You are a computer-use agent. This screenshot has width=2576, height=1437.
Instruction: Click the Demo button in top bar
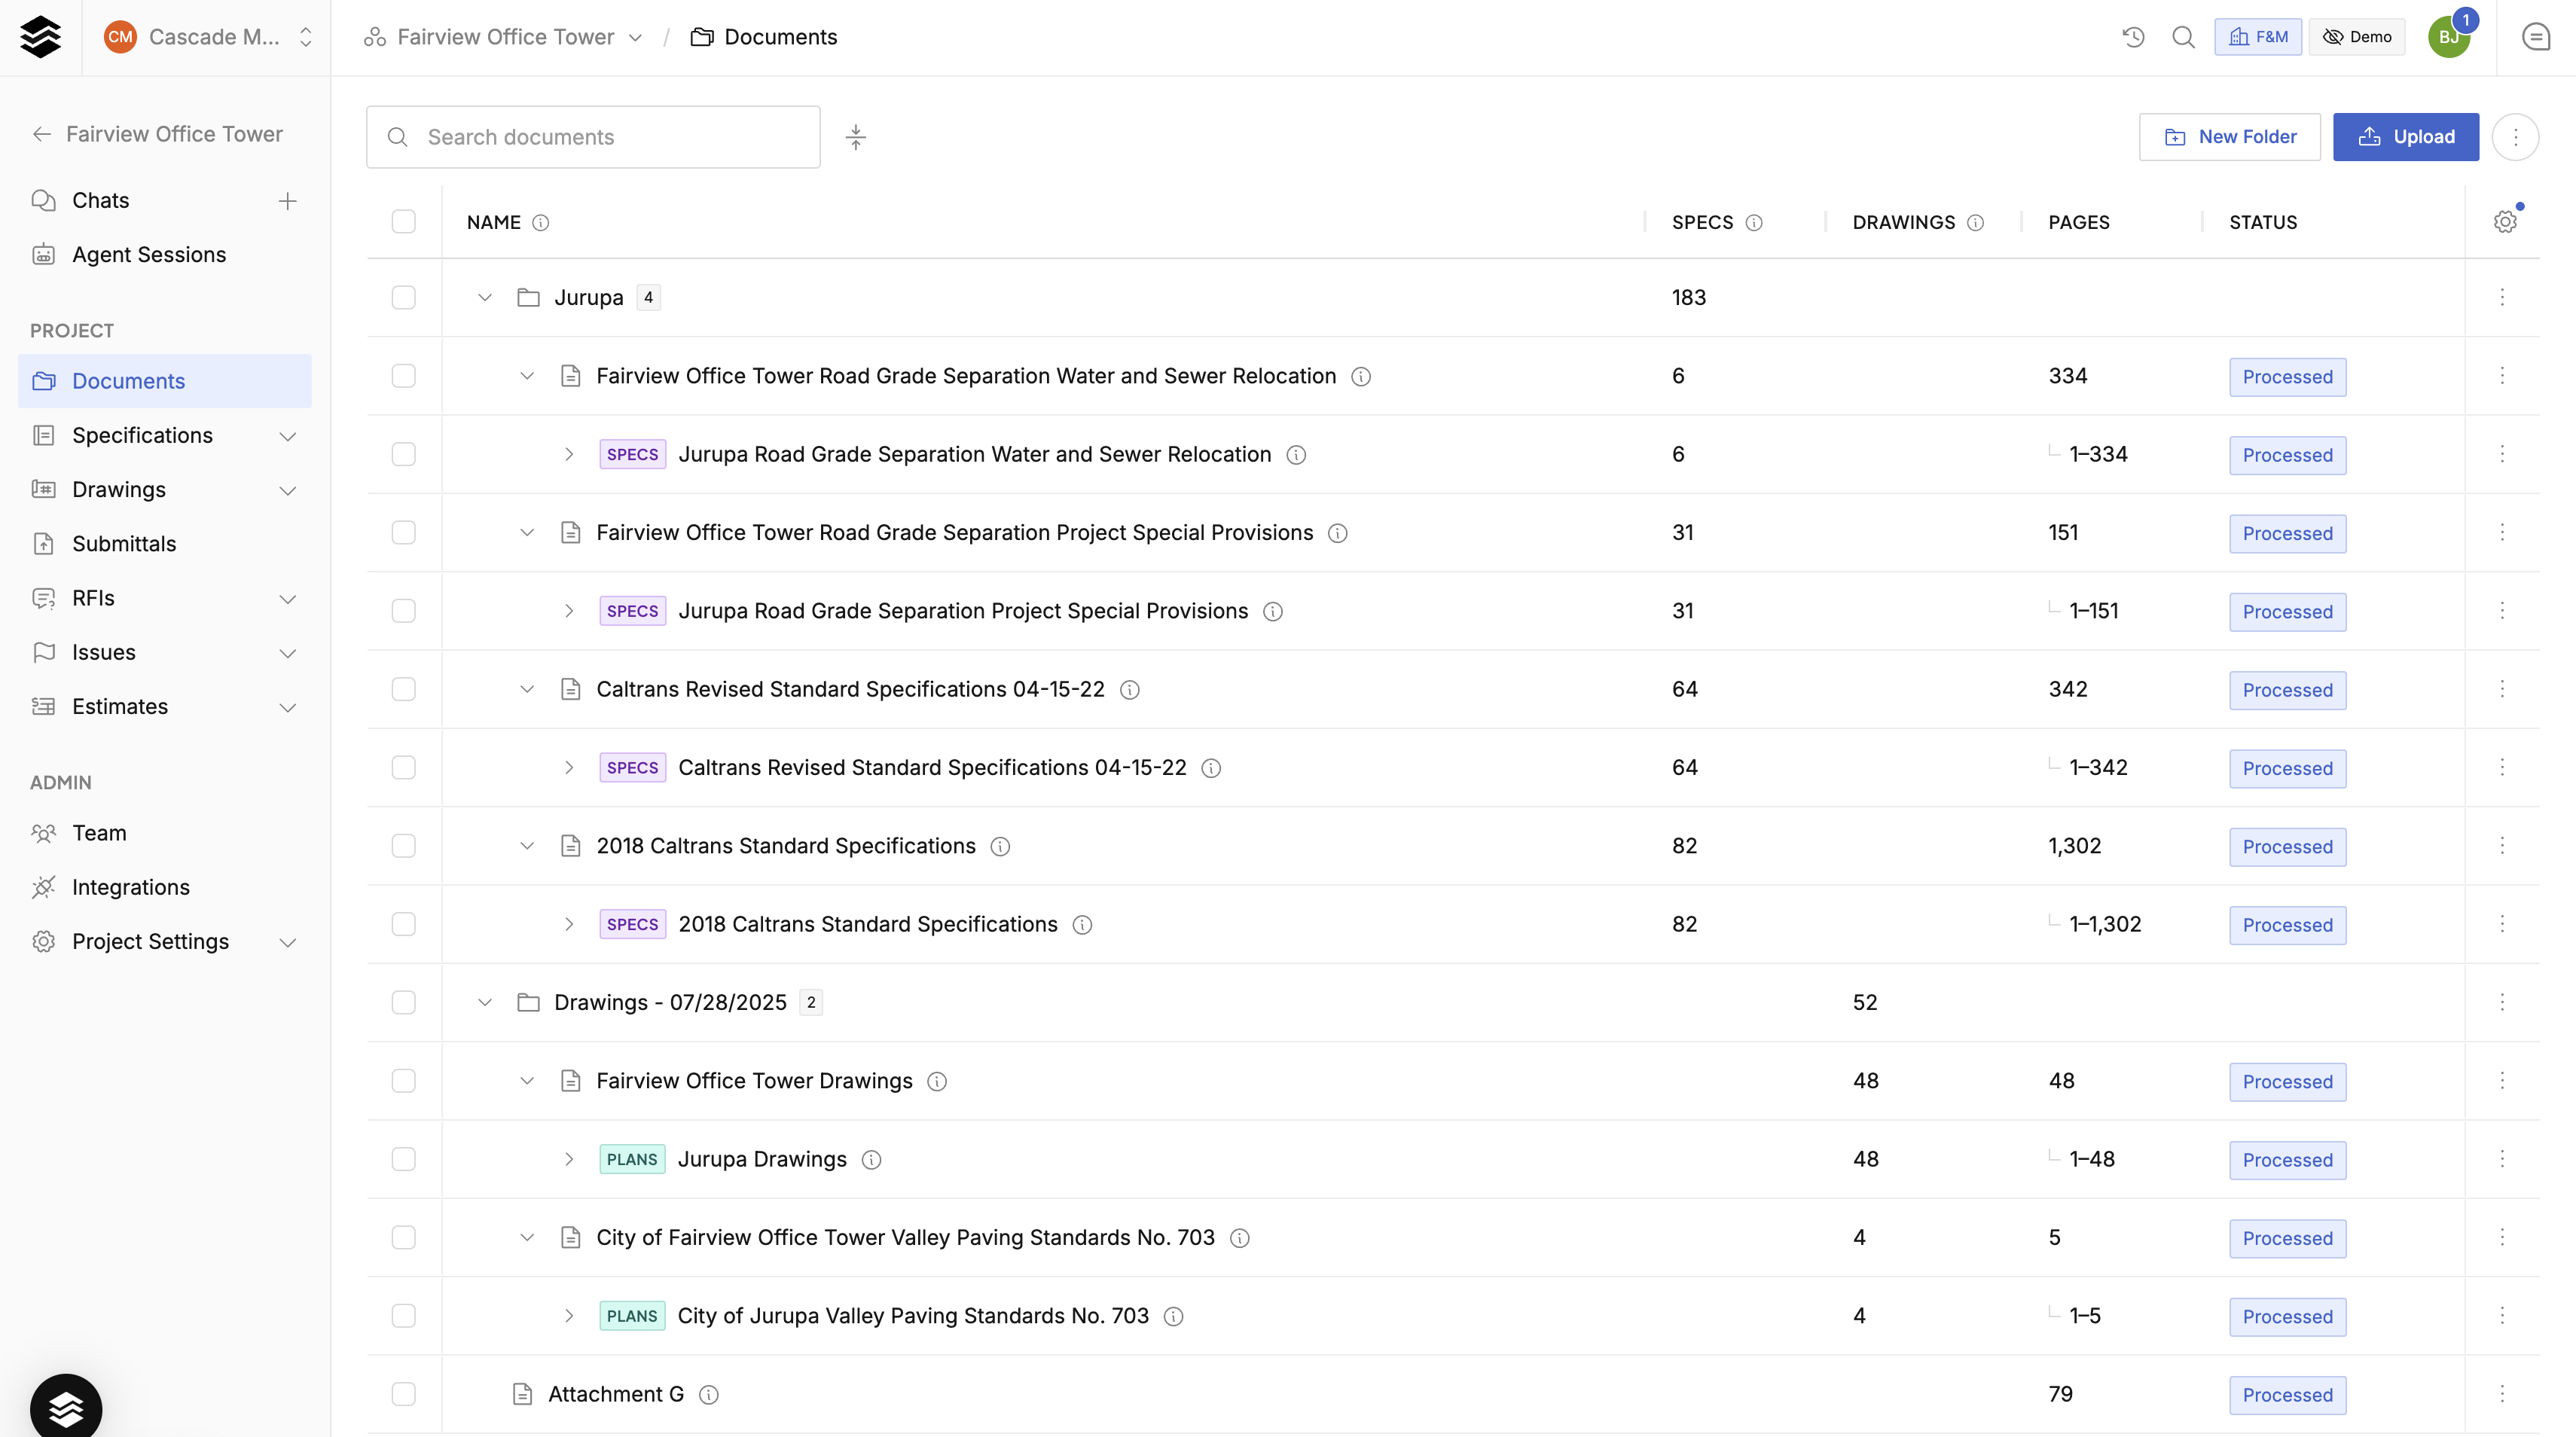[x=2357, y=37]
